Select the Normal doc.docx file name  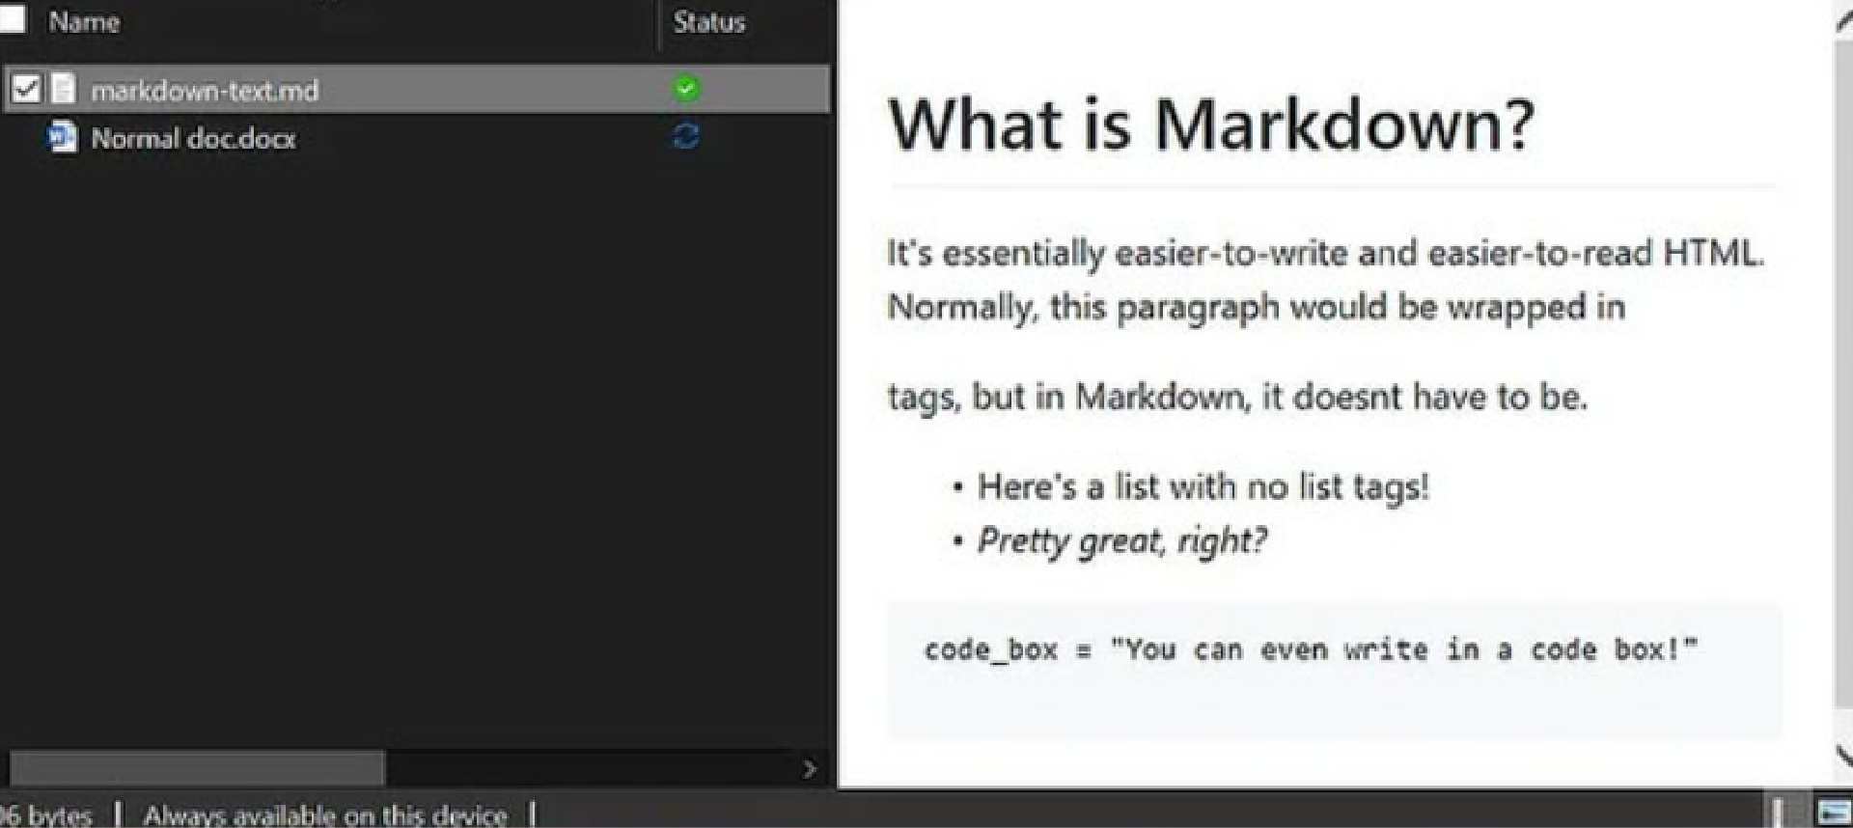(x=193, y=139)
